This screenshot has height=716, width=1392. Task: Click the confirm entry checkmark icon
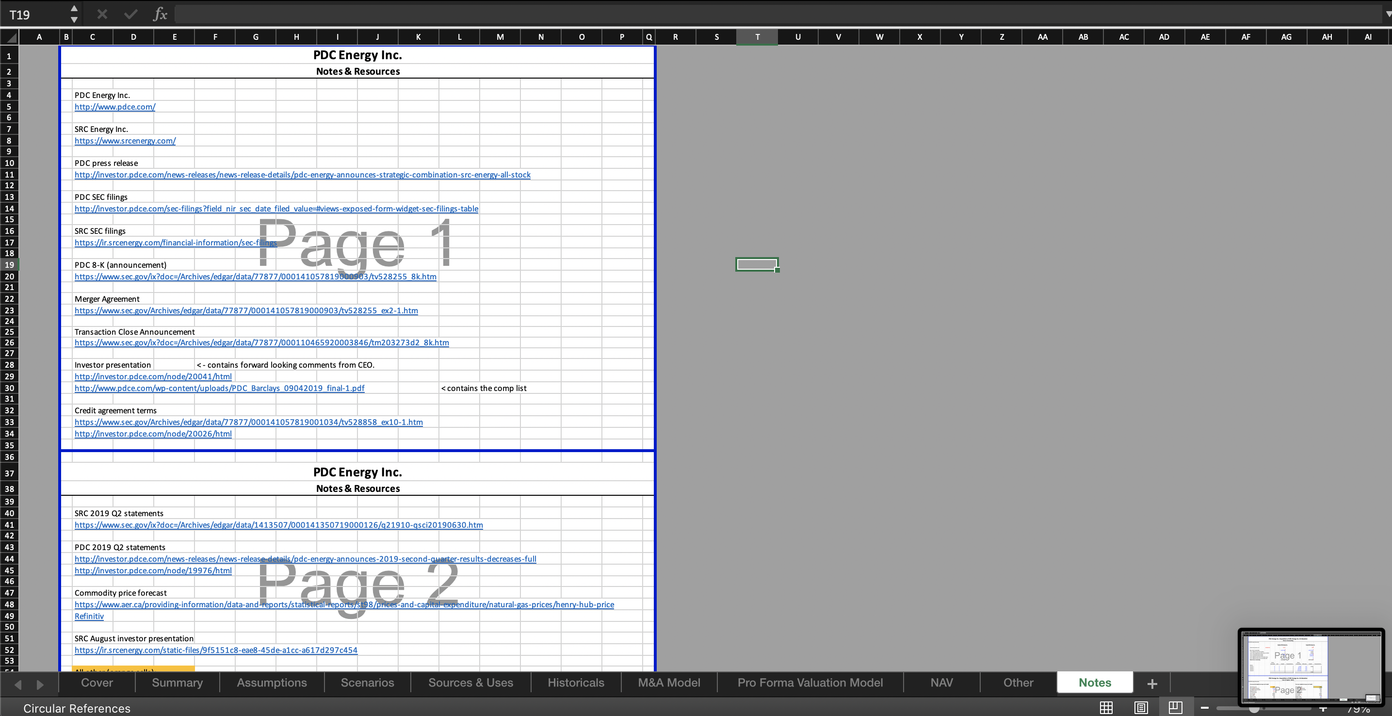click(131, 15)
